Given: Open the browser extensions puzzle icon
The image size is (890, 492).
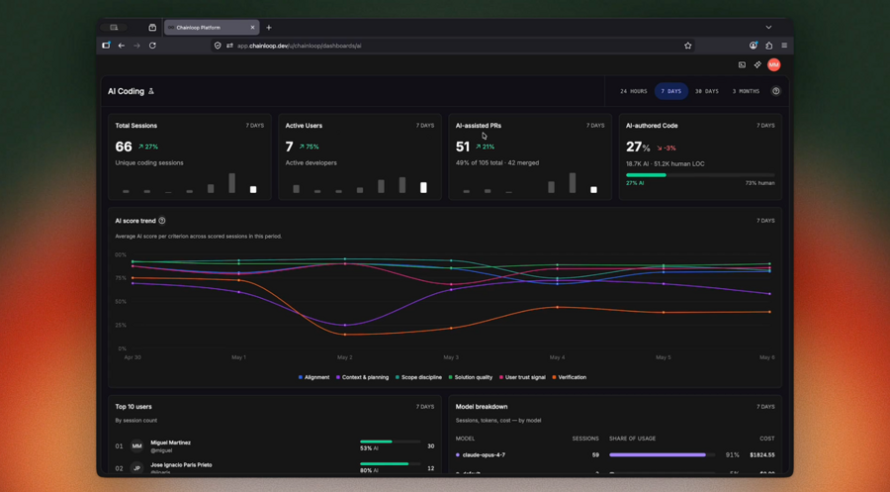Looking at the screenshot, I should 769,46.
